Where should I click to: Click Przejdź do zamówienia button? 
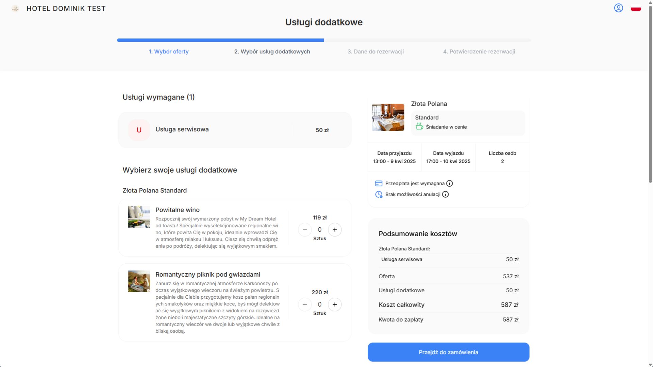pos(448,352)
